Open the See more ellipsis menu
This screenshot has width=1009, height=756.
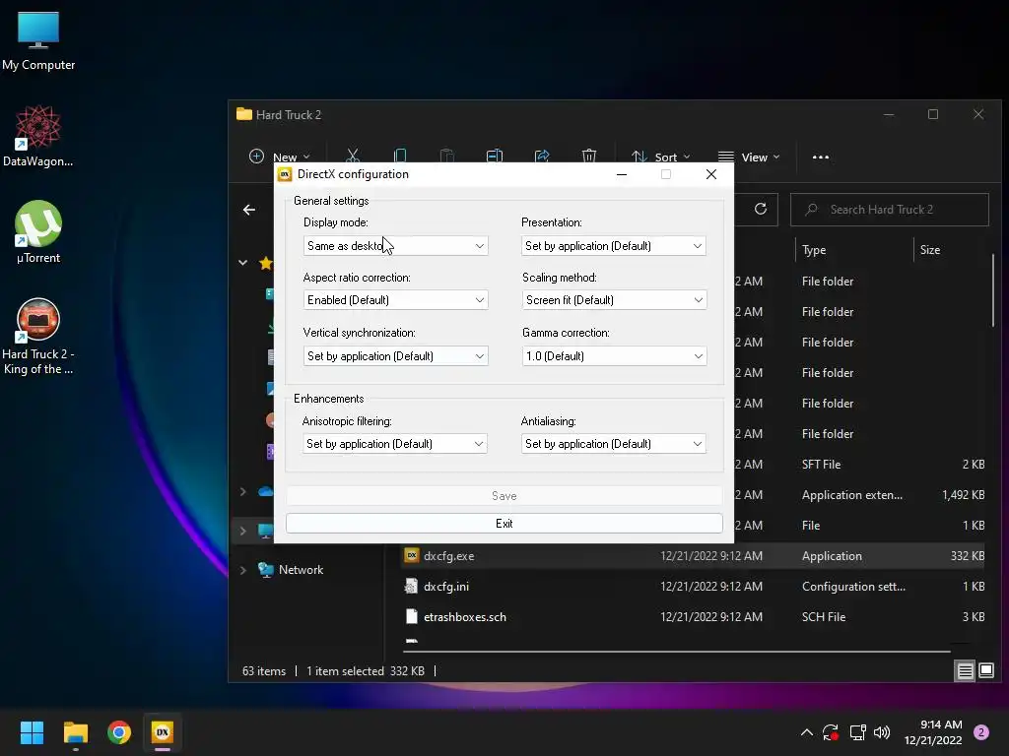tap(821, 157)
